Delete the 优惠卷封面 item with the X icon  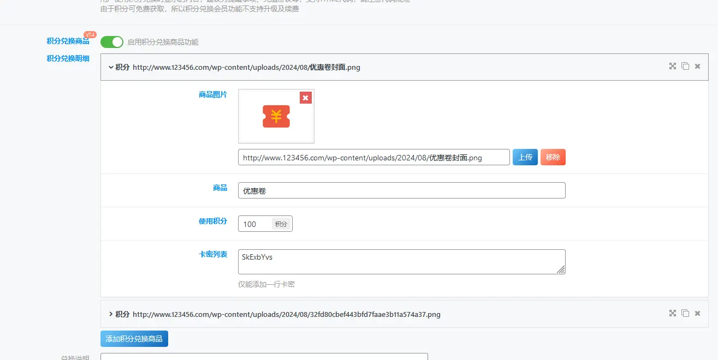point(697,67)
